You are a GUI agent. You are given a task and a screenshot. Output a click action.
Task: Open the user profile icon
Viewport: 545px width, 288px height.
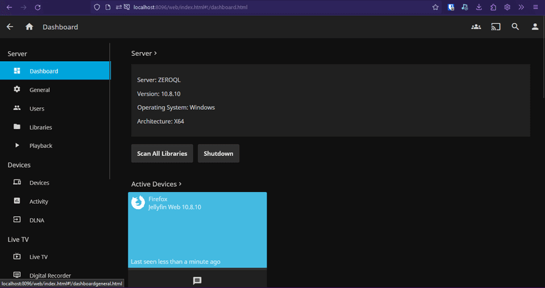tap(535, 27)
